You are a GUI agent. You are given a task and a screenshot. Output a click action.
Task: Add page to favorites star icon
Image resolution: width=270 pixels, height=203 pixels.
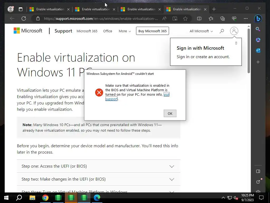pos(185,19)
